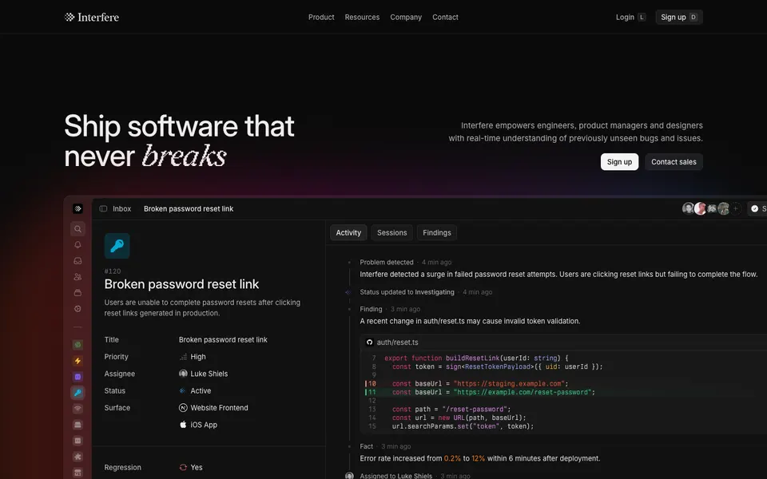Change the Active status value

pyautogui.click(x=195, y=390)
